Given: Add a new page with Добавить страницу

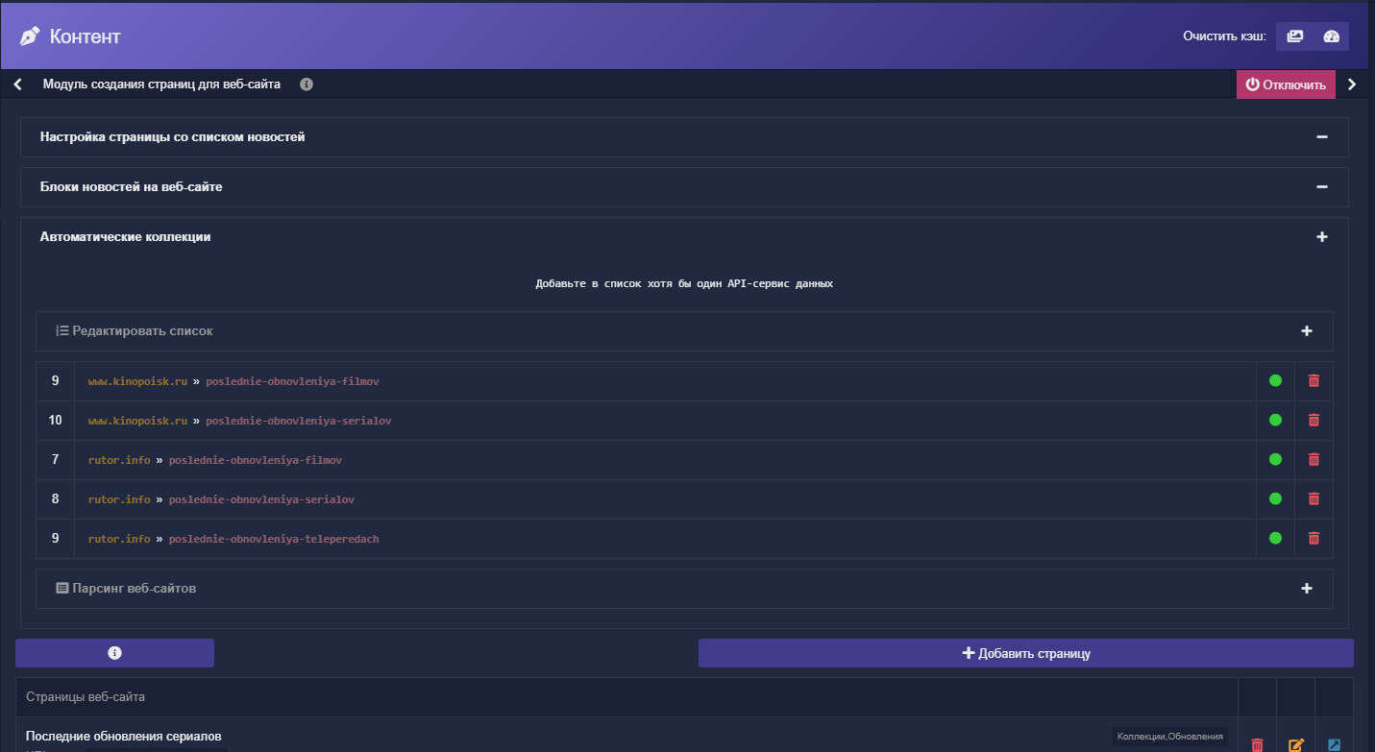Looking at the screenshot, I should (x=1025, y=653).
